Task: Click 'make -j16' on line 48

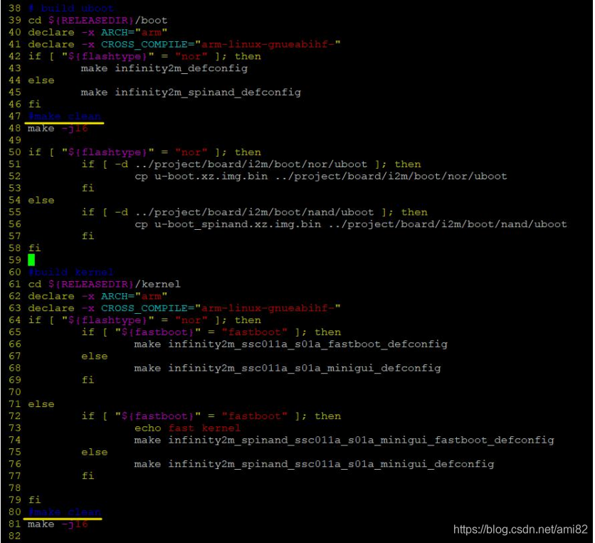Action: coord(58,128)
